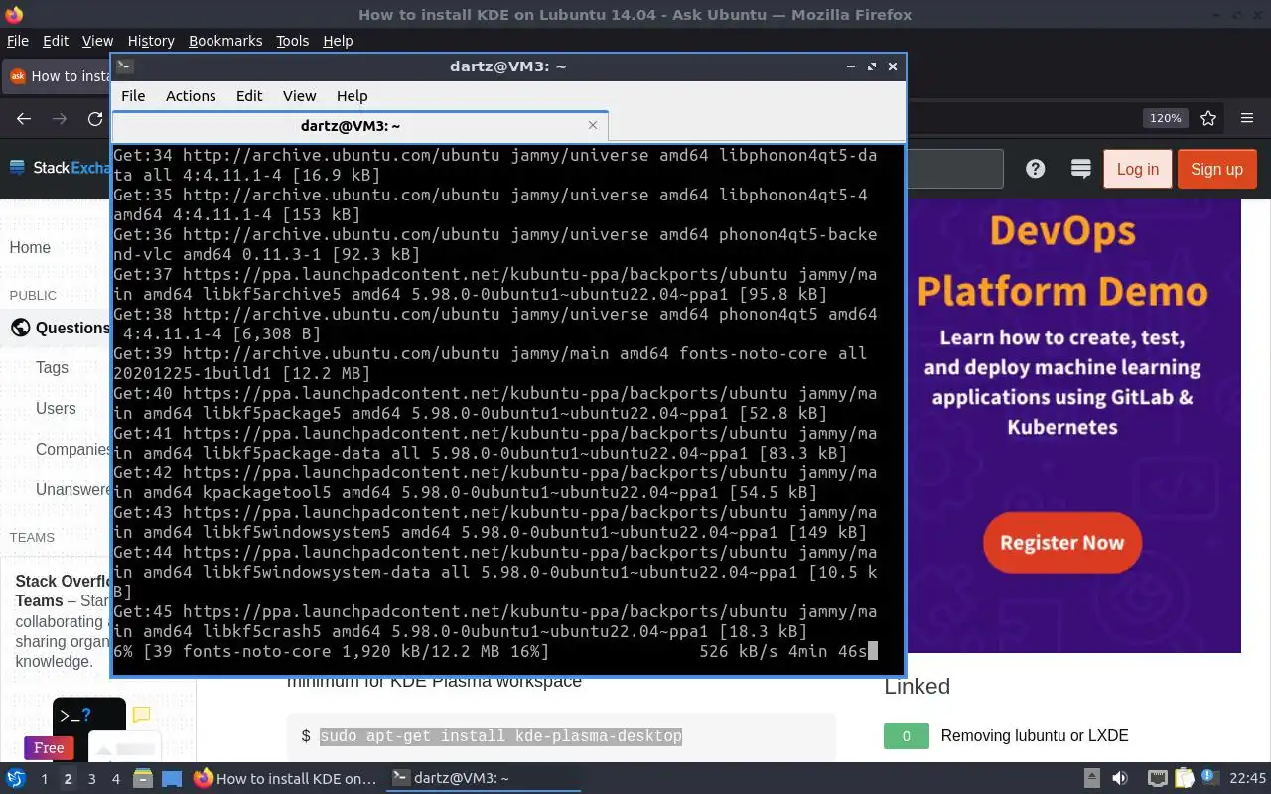The image size is (1271, 794).
Task: Select the dartz@VM3 terminal tab
Action: pyautogui.click(x=350, y=126)
